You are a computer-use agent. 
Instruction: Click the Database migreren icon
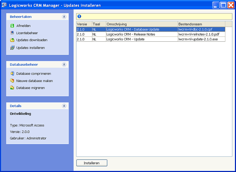tap(12, 88)
